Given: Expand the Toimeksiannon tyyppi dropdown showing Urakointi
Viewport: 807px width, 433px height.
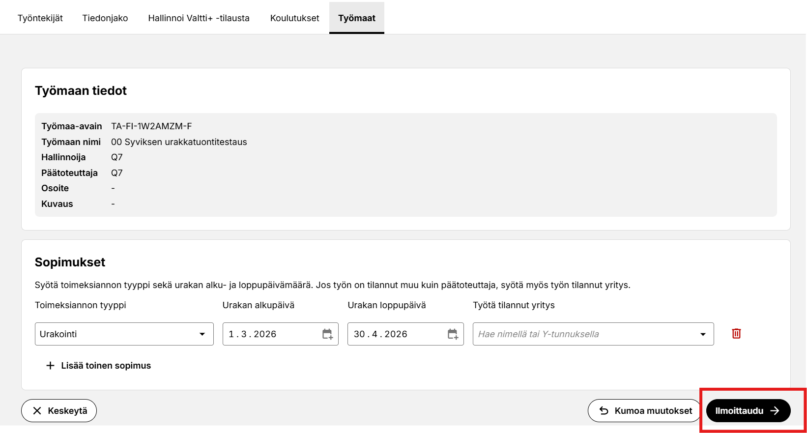Looking at the screenshot, I should [202, 334].
